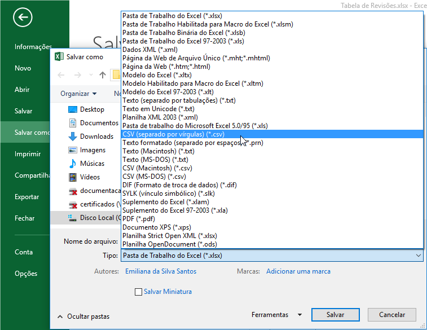Click the Imagens picture icon
427x330 pixels.
(72, 150)
